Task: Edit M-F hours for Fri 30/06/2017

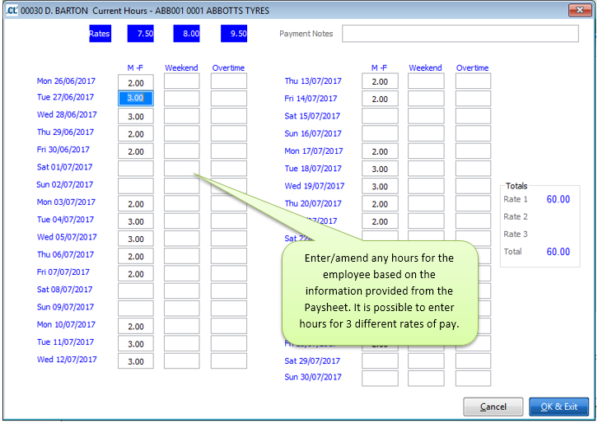Action: [136, 151]
